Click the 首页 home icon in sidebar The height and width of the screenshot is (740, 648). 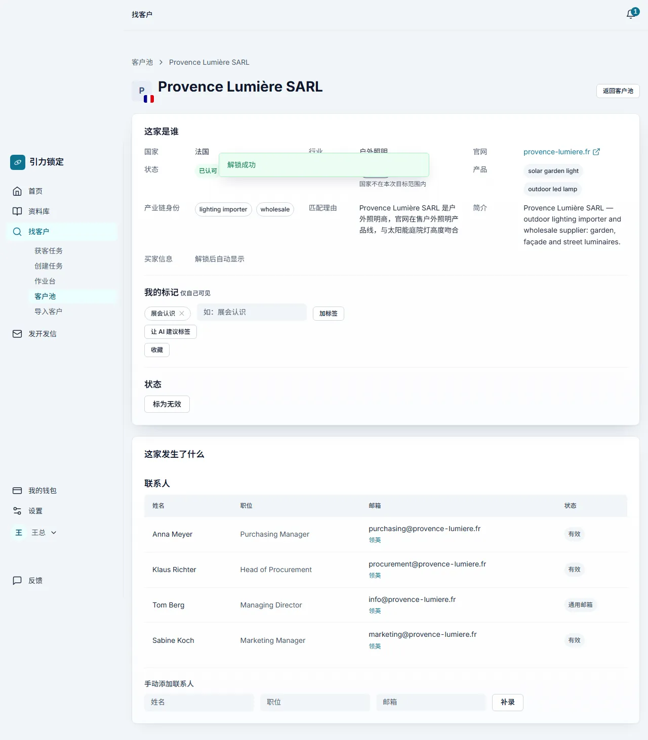(17, 191)
